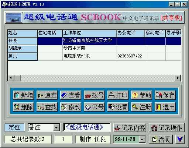The image size is (189, 148).
Task: Select the 胡锦承 row header
Action: tap(23, 49)
